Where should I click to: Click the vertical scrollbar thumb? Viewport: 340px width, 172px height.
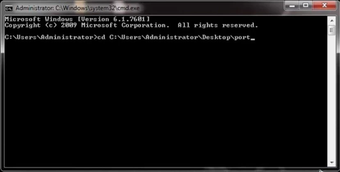(x=332, y=31)
